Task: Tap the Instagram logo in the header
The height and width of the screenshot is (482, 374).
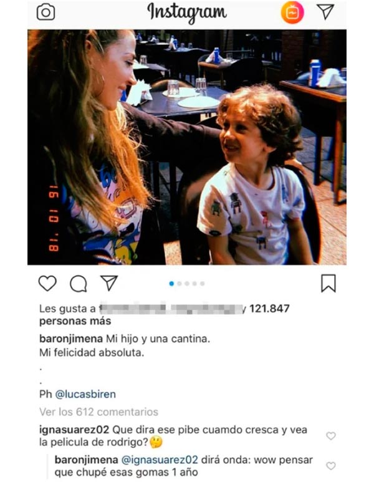Action: point(187,12)
